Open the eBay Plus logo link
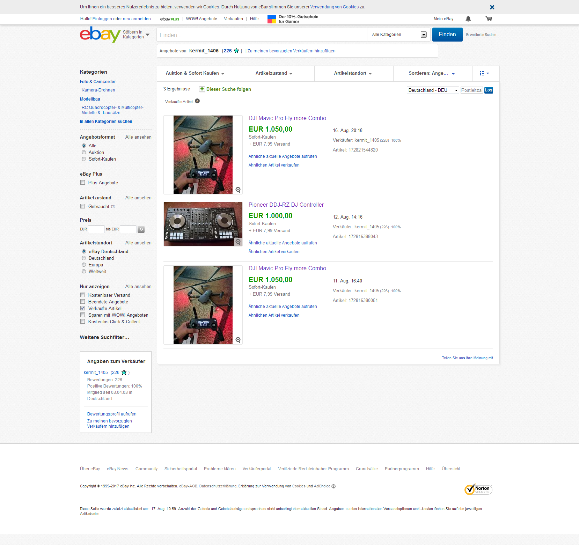The width and height of the screenshot is (579, 545). (170, 19)
